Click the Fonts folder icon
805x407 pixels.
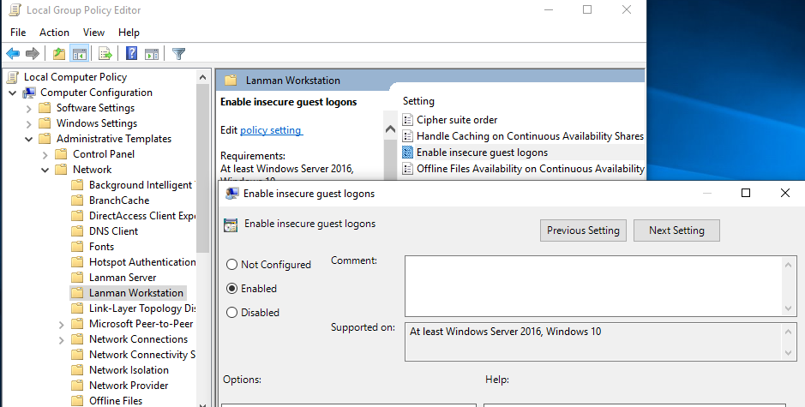tap(77, 247)
